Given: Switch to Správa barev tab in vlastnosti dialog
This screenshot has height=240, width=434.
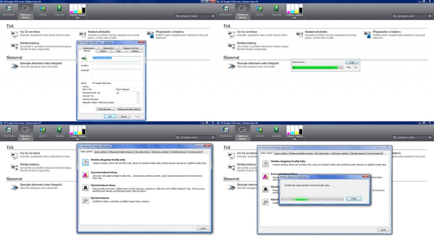Looking at the screenshot, I should [89, 48].
